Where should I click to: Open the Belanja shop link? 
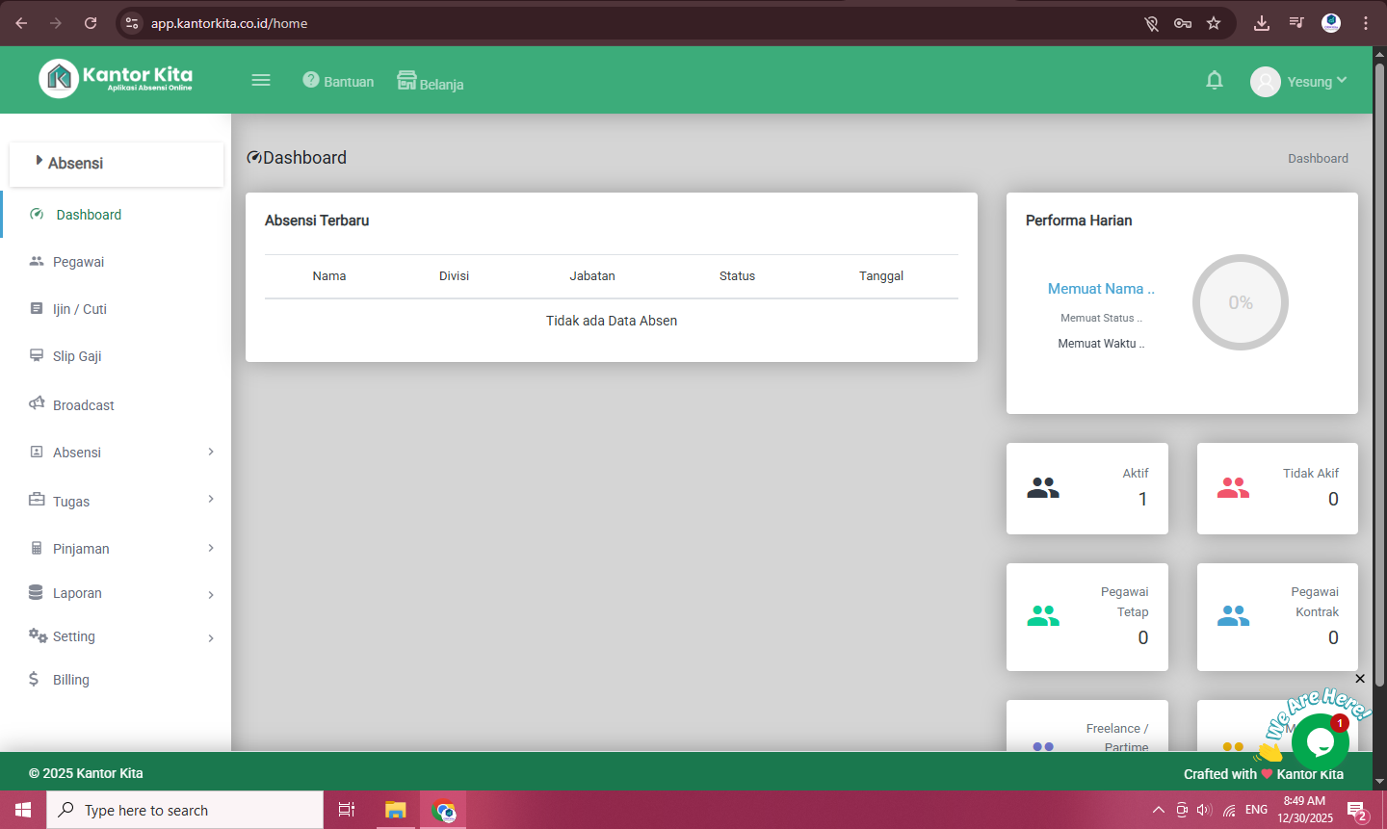click(431, 83)
